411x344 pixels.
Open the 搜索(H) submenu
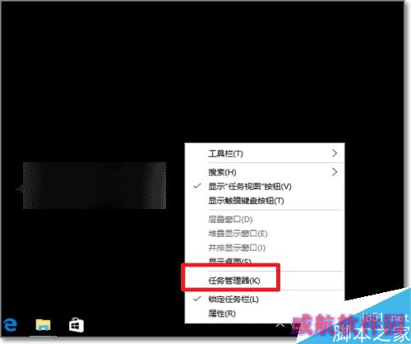point(265,172)
